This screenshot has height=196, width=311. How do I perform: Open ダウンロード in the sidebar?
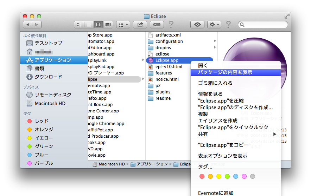coord(53,77)
